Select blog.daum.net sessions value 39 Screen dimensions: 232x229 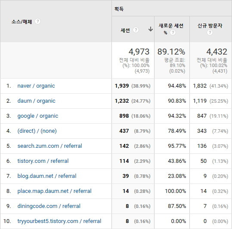click(126, 176)
